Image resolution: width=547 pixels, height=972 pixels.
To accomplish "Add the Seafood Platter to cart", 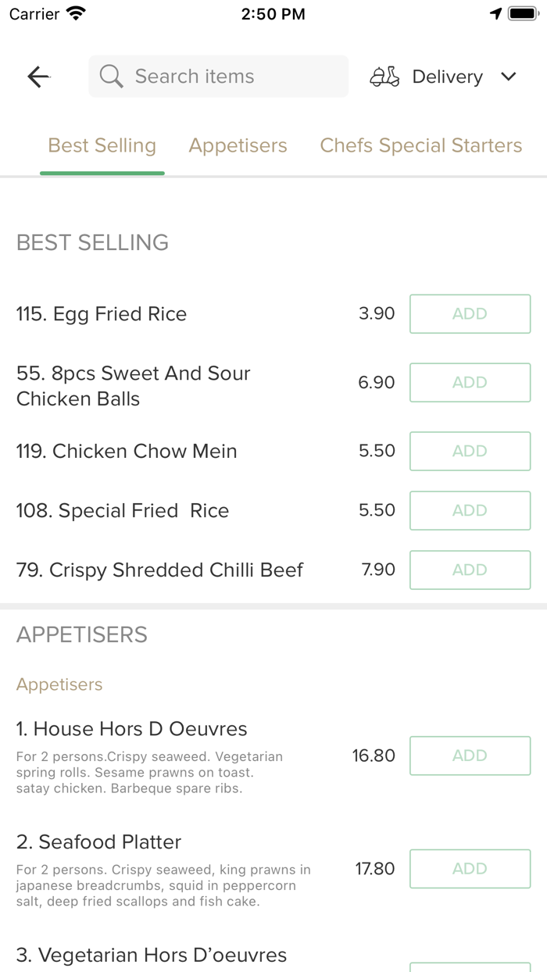I will pyautogui.click(x=470, y=869).
